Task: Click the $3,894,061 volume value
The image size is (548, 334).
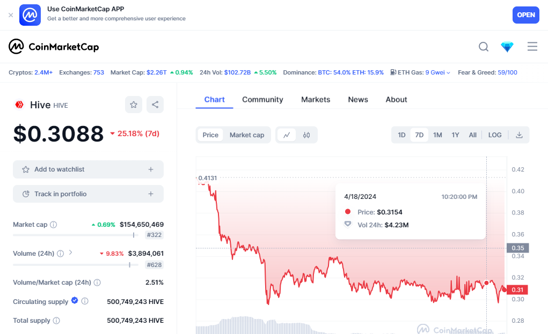Action: [x=146, y=254]
